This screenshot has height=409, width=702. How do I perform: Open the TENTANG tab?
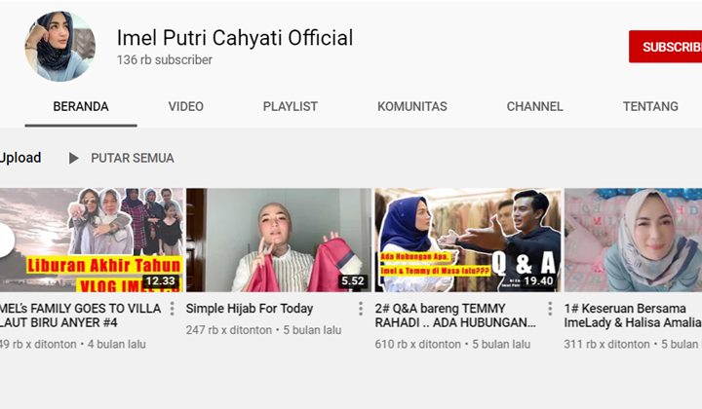click(650, 106)
